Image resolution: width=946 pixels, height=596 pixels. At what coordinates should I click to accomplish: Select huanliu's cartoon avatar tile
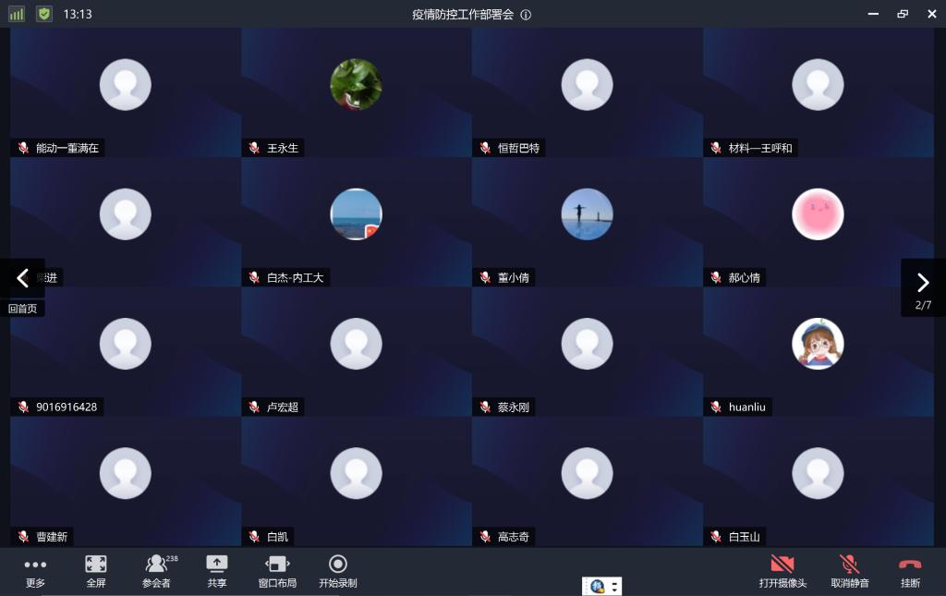[x=818, y=344]
